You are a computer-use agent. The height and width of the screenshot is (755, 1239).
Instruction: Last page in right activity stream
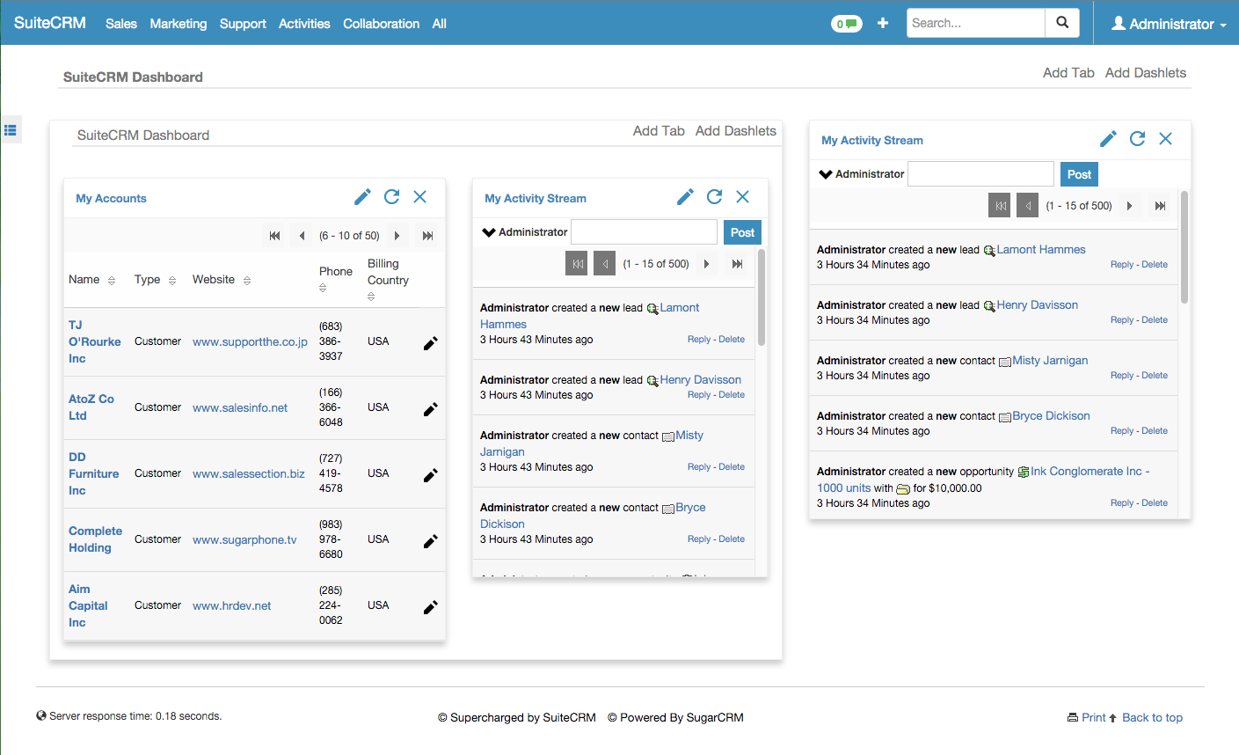[x=1160, y=206]
